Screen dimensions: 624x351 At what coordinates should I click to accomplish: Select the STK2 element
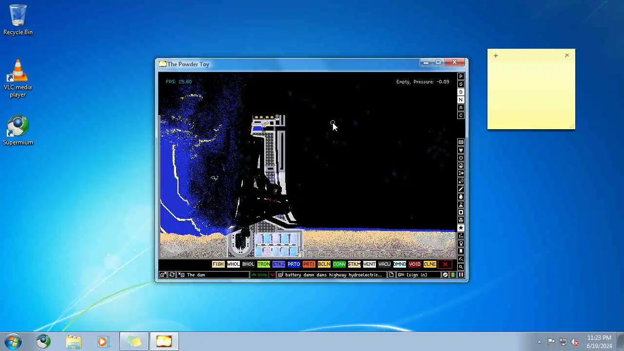pos(278,264)
